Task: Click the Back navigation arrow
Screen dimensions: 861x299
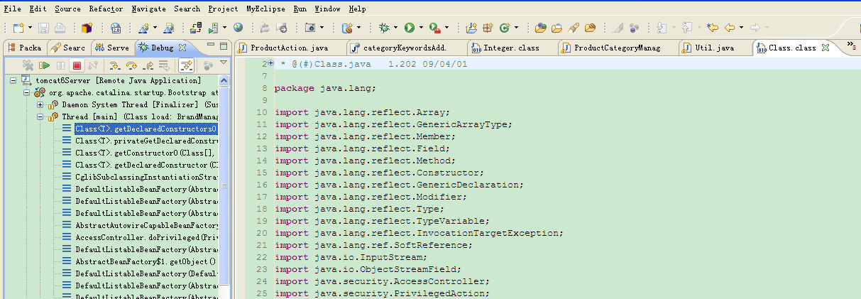Action: [729, 28]
